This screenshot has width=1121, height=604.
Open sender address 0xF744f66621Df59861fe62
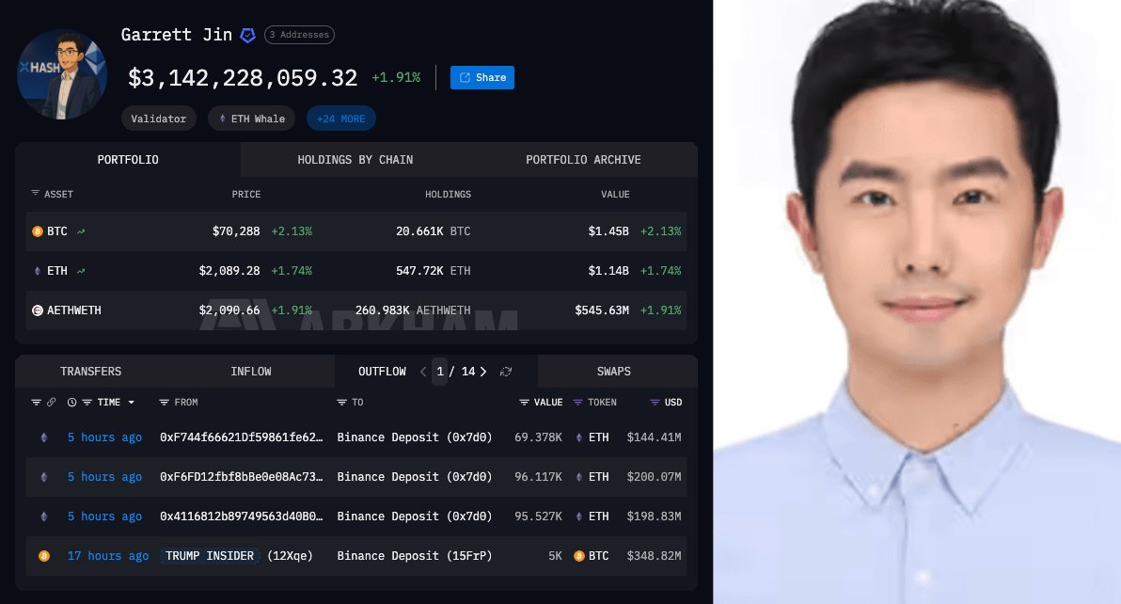[241, 437]
